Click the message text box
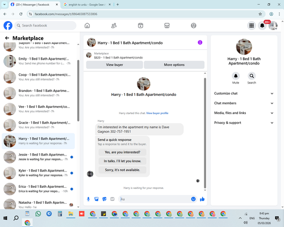The height and width of the screenshot is (227, 284). click(155, 199)
